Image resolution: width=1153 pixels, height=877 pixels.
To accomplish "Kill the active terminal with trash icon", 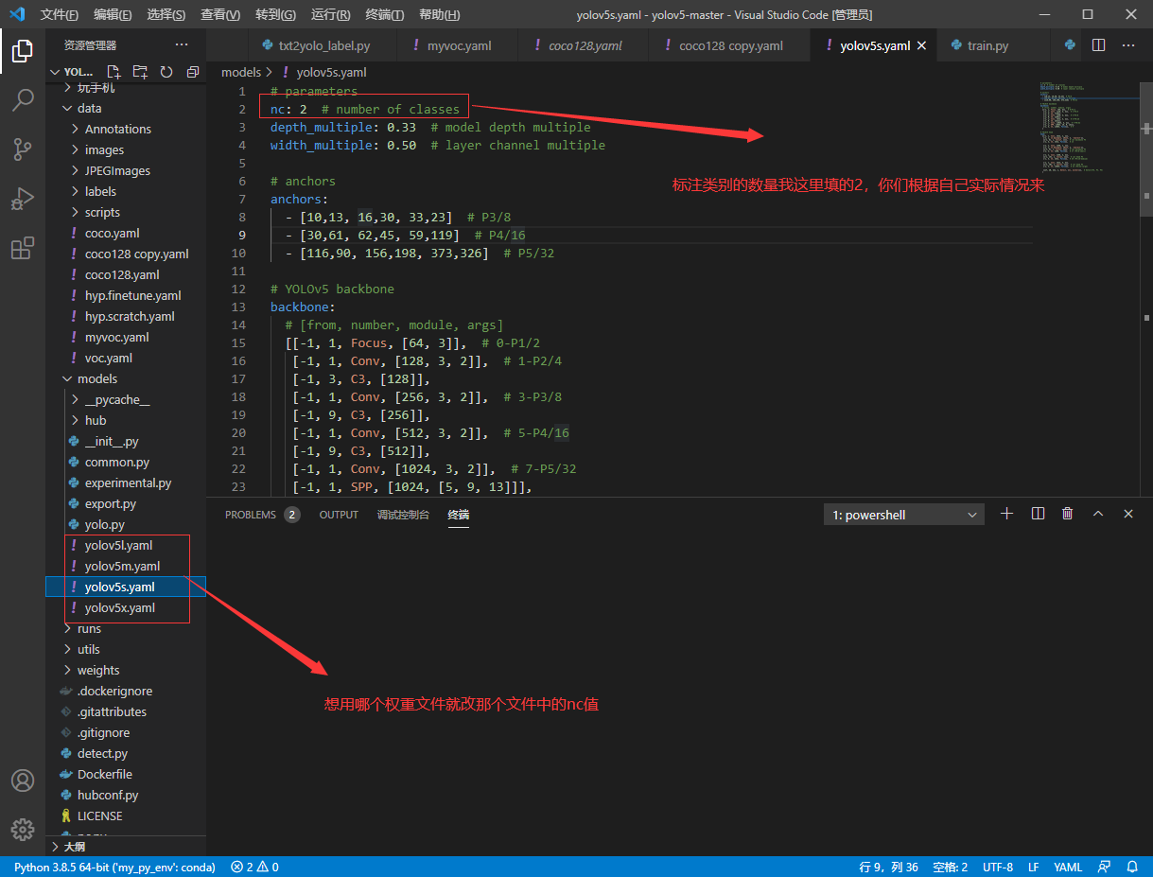I will coord(1068,514).
